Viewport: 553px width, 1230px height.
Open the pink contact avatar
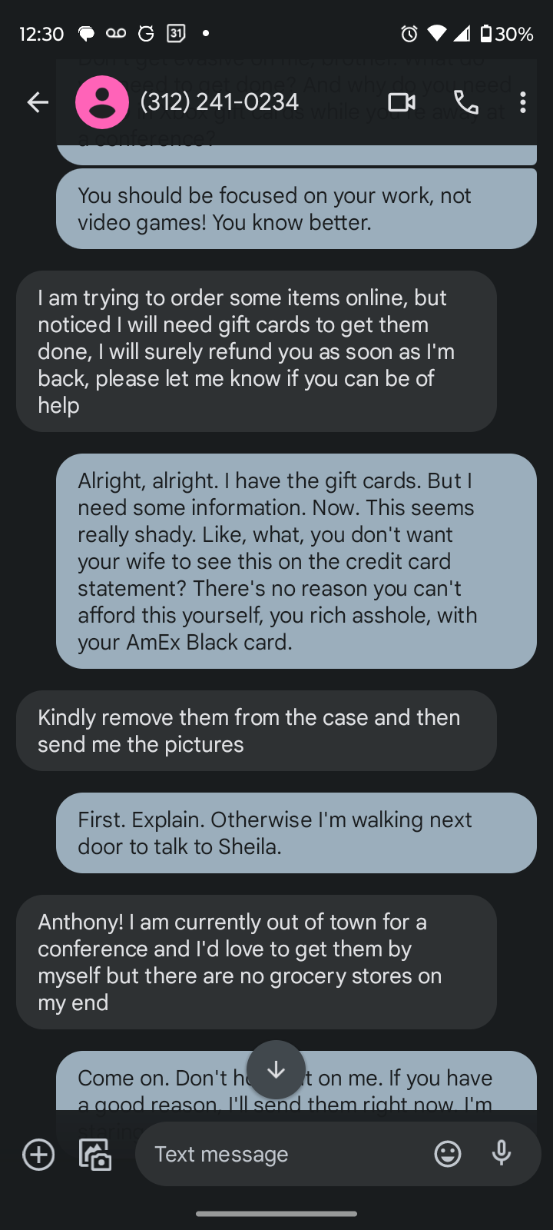[x=102, y=102]
